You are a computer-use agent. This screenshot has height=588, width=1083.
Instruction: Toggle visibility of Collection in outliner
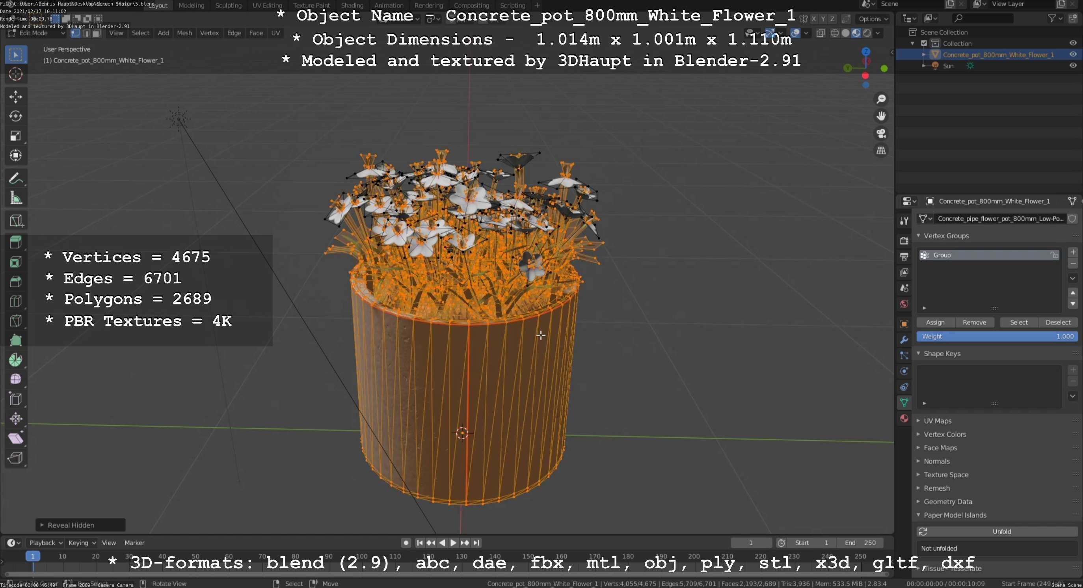tap(1073, 43)
